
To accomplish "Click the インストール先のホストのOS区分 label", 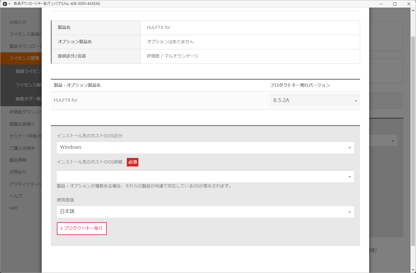I will point(90,136).
